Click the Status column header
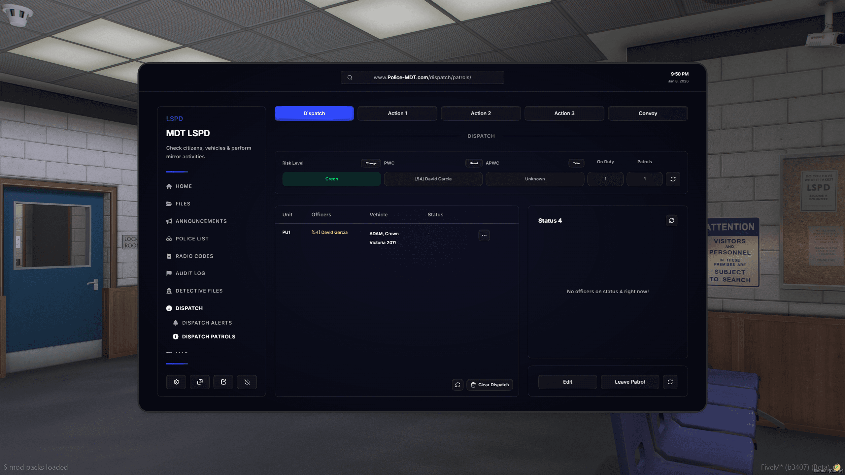The image size is (845, 475). 435,214
